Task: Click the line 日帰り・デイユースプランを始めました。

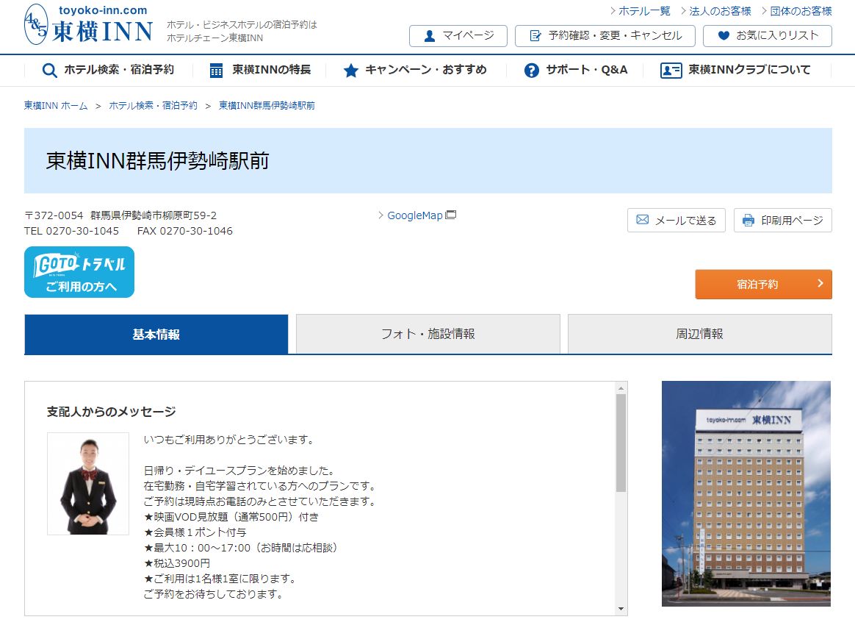Action: point(240,471)
